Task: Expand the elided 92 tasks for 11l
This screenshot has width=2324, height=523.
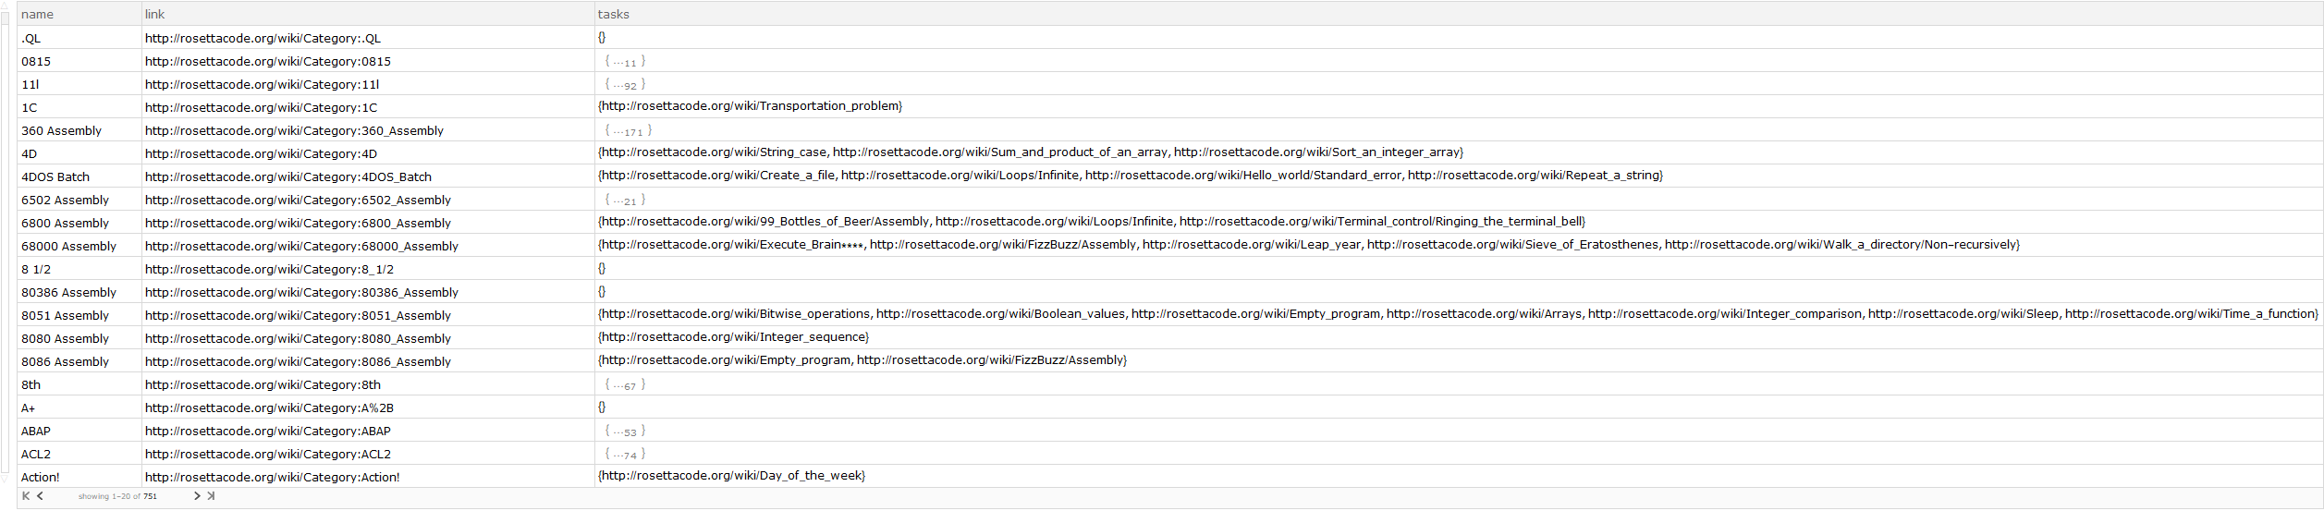Action: [x=626, y=84]
